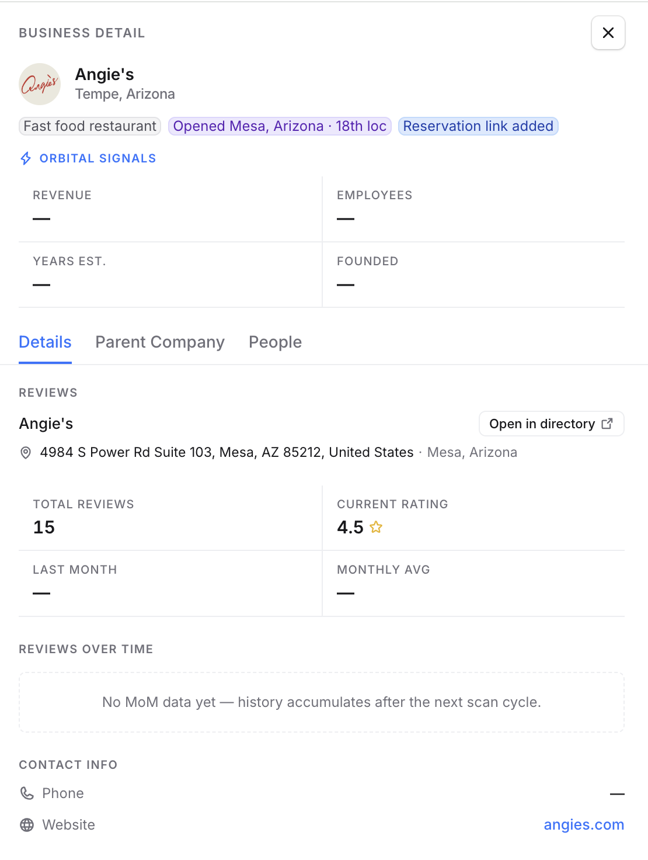Click the Angie's logo thumbnail
This screenshot has height=860, width=648.
tap(40, 84)
